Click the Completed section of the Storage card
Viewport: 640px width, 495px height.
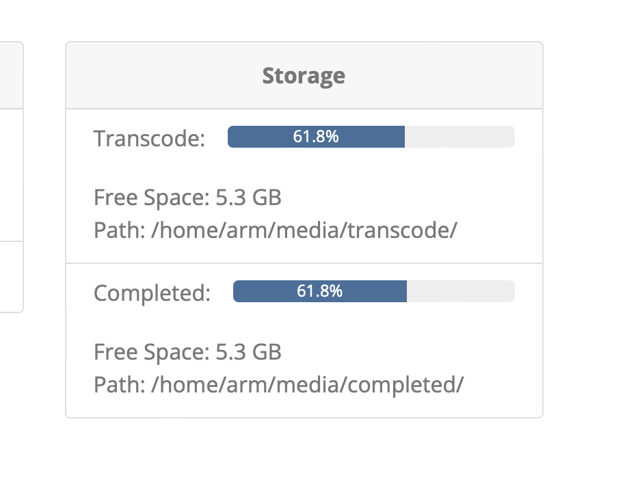[304, 338]
